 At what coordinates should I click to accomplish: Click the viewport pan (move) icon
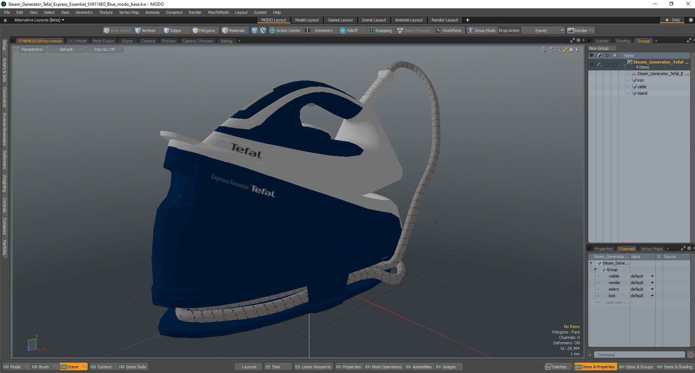click(544, 50)
